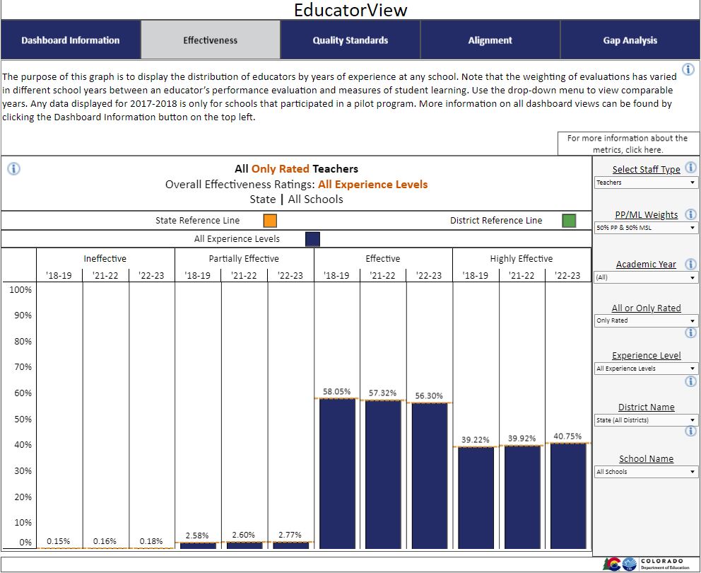The width and height of the screenshot is (701, 573).
Task: Click the 100% y-axis label
Action: click(20, 289)
